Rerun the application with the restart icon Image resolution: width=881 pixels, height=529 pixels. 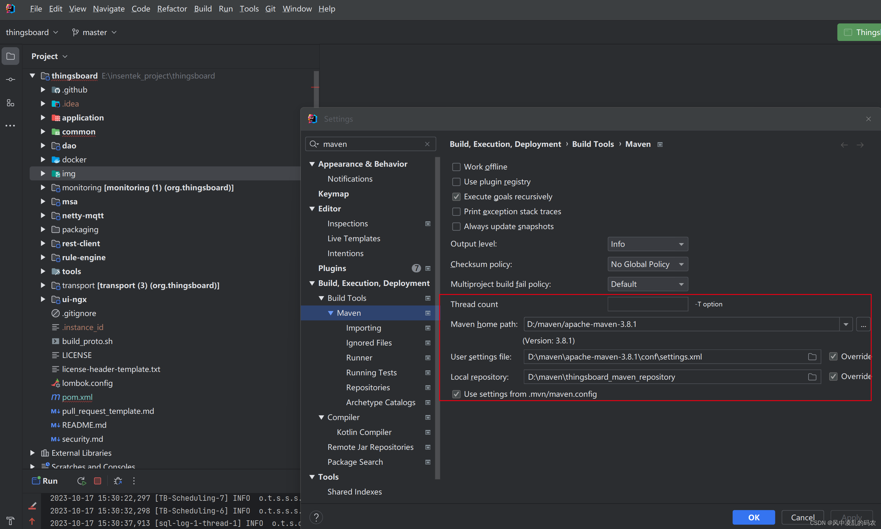click(81, 481)
